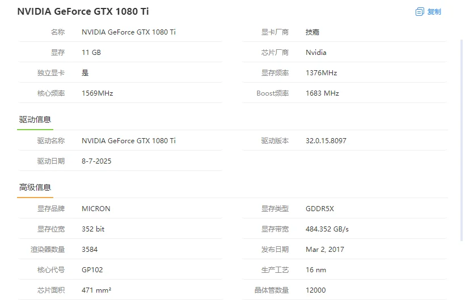465x300 pixels.
Task: Click the 独立显卡 field label
Action: coord(50,73)
